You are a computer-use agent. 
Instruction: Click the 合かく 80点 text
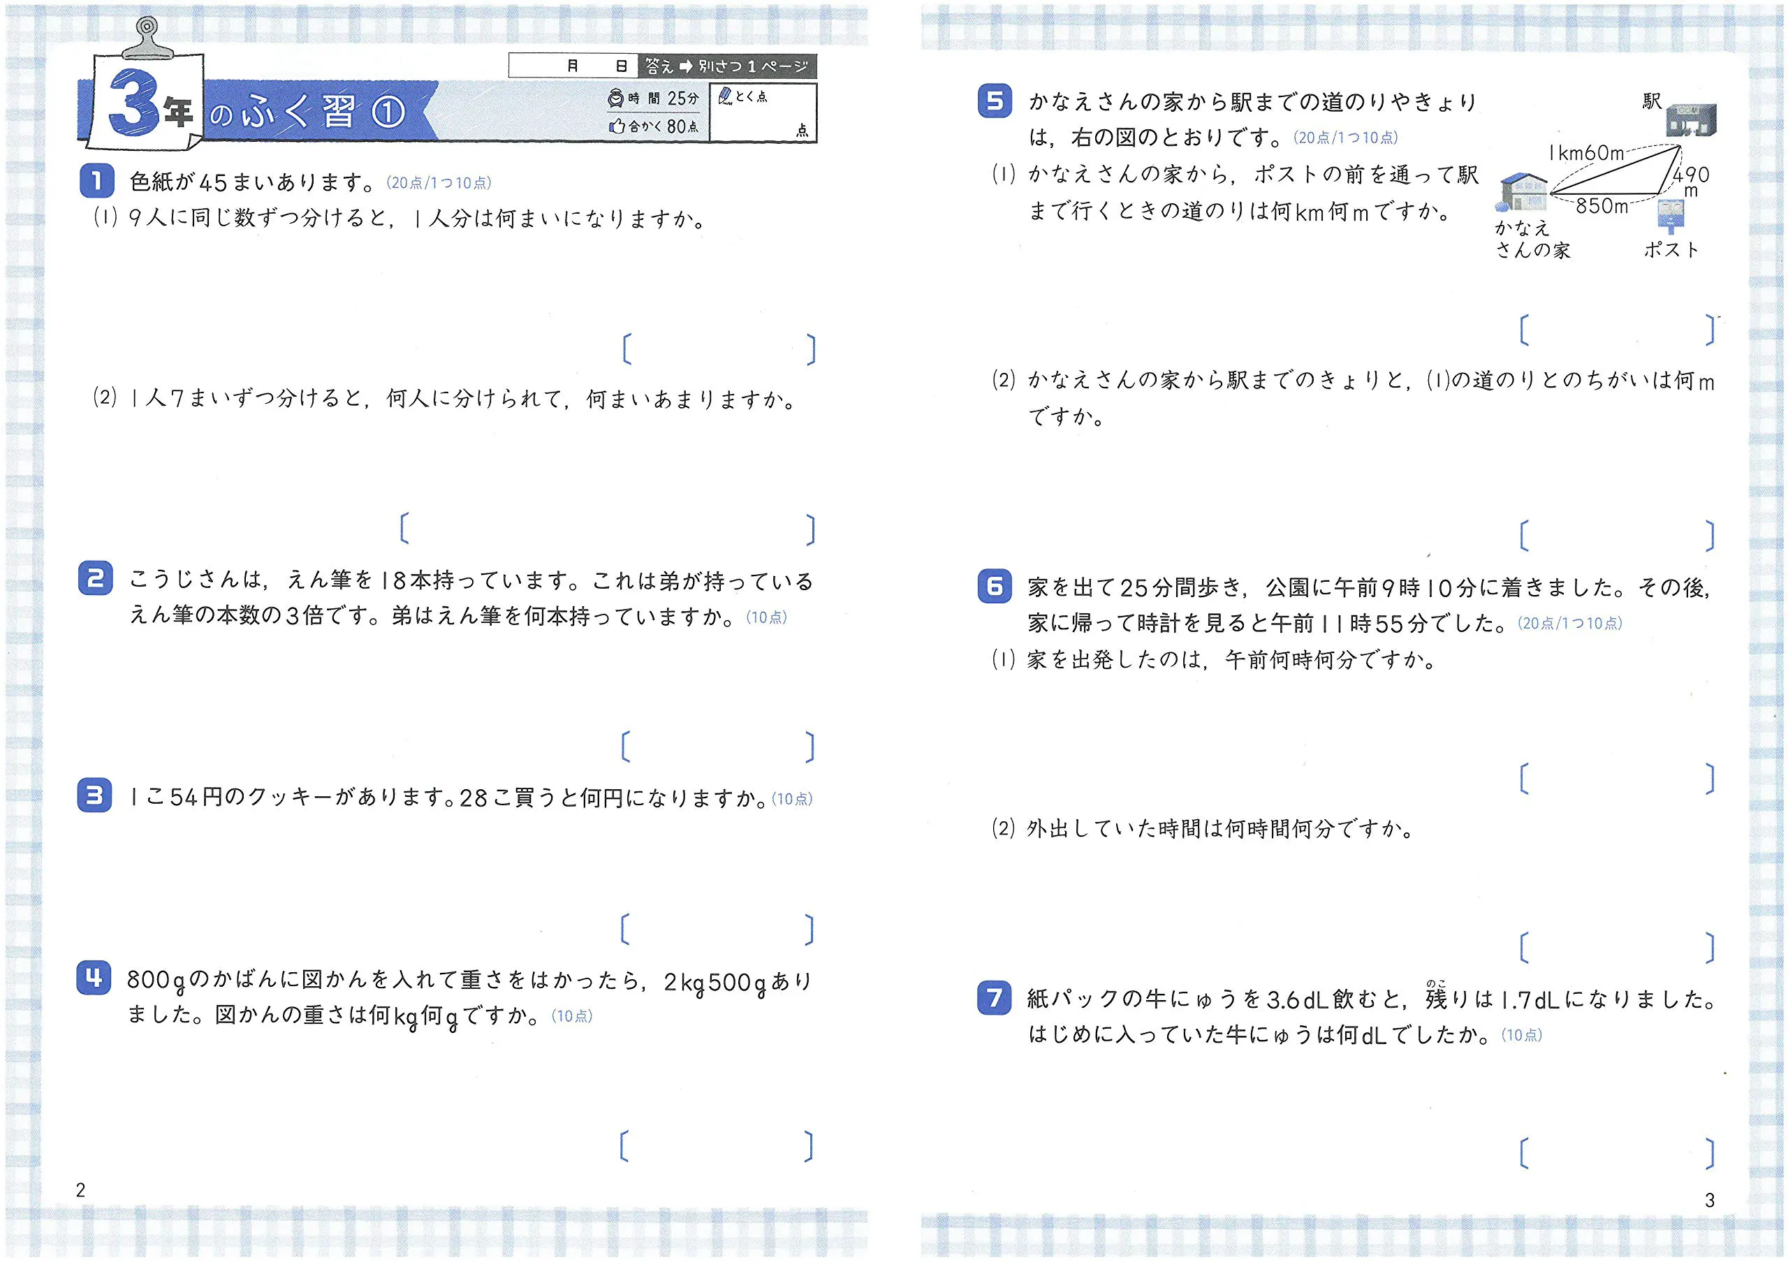(664, 126)
